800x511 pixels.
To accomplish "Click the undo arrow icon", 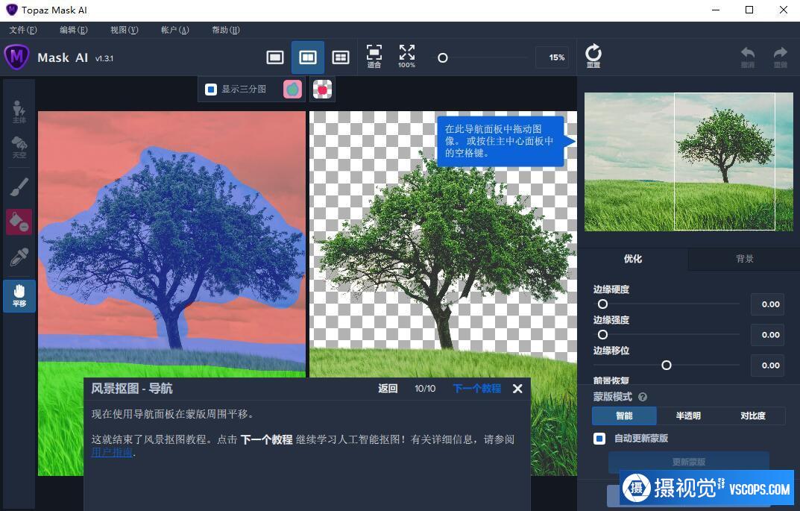I will coord(748,57).
